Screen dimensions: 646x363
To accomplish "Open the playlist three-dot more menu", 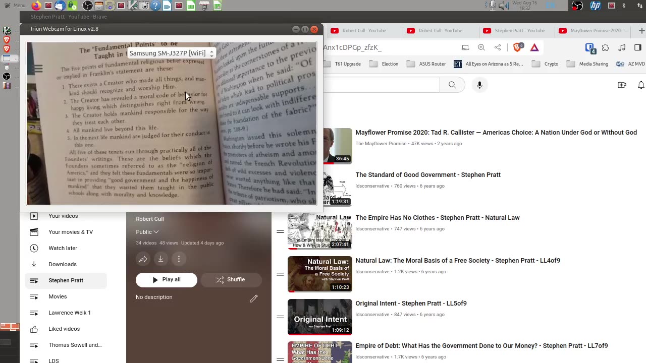I will [179, 259].
